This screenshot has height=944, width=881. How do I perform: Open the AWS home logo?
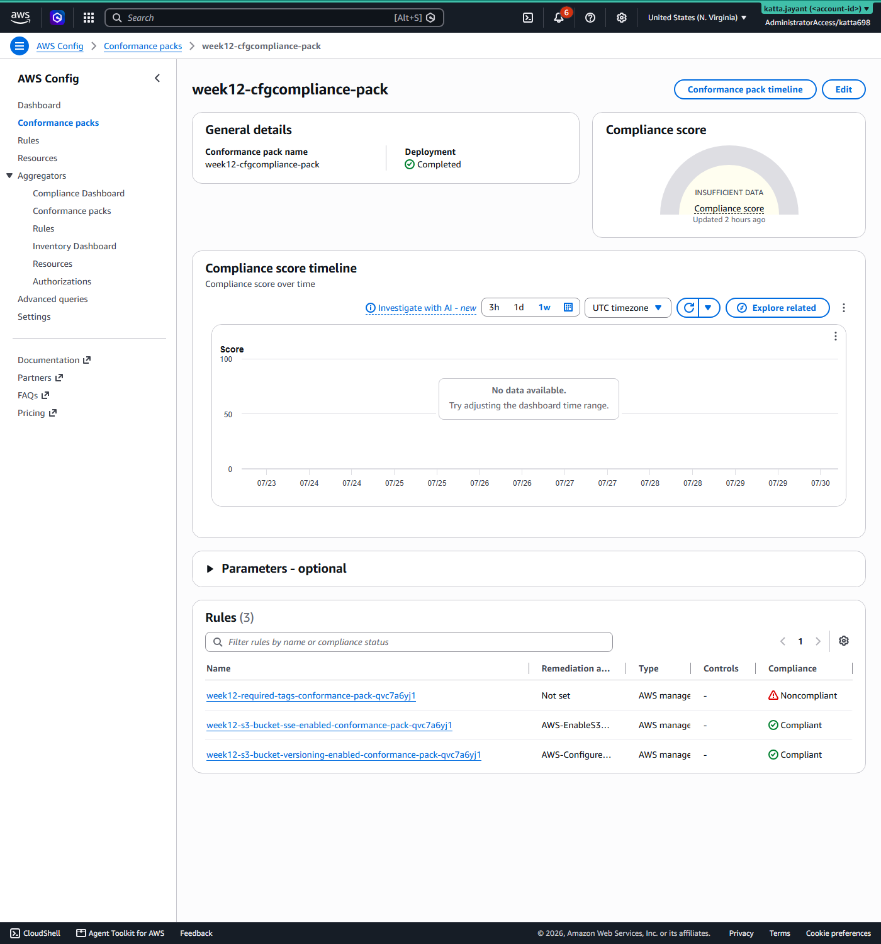pyautogui.click(x=20, y=18)
